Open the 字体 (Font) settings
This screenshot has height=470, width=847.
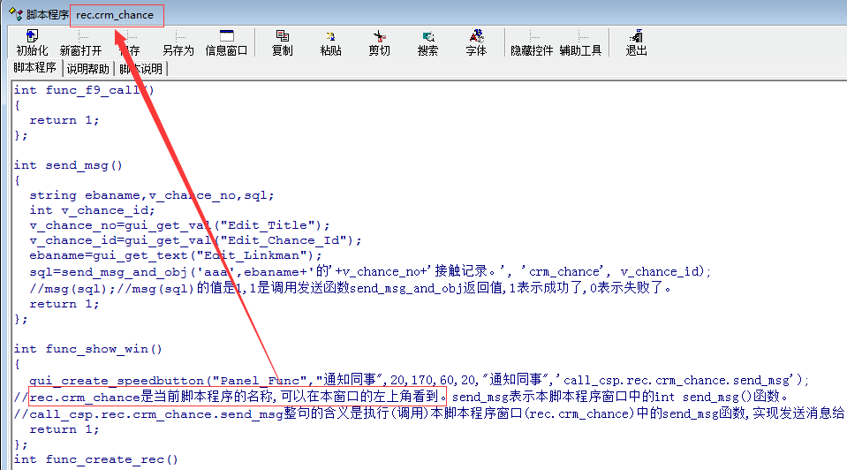476,42
